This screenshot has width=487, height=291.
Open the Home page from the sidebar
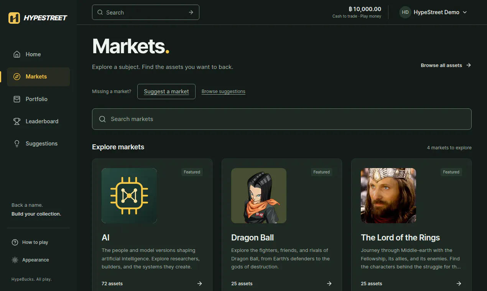[38, 54]
